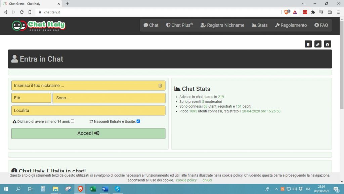Screen dimensions: 344x194
Task: Click the contact icon inside nickname field
Action: (x=160, y=86)
